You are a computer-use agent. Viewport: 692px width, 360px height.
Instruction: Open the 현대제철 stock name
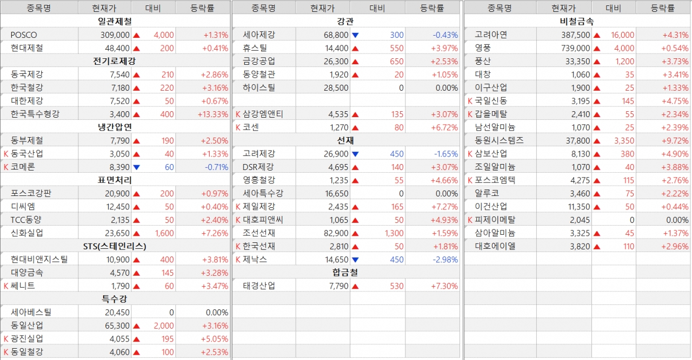[26, 48]
